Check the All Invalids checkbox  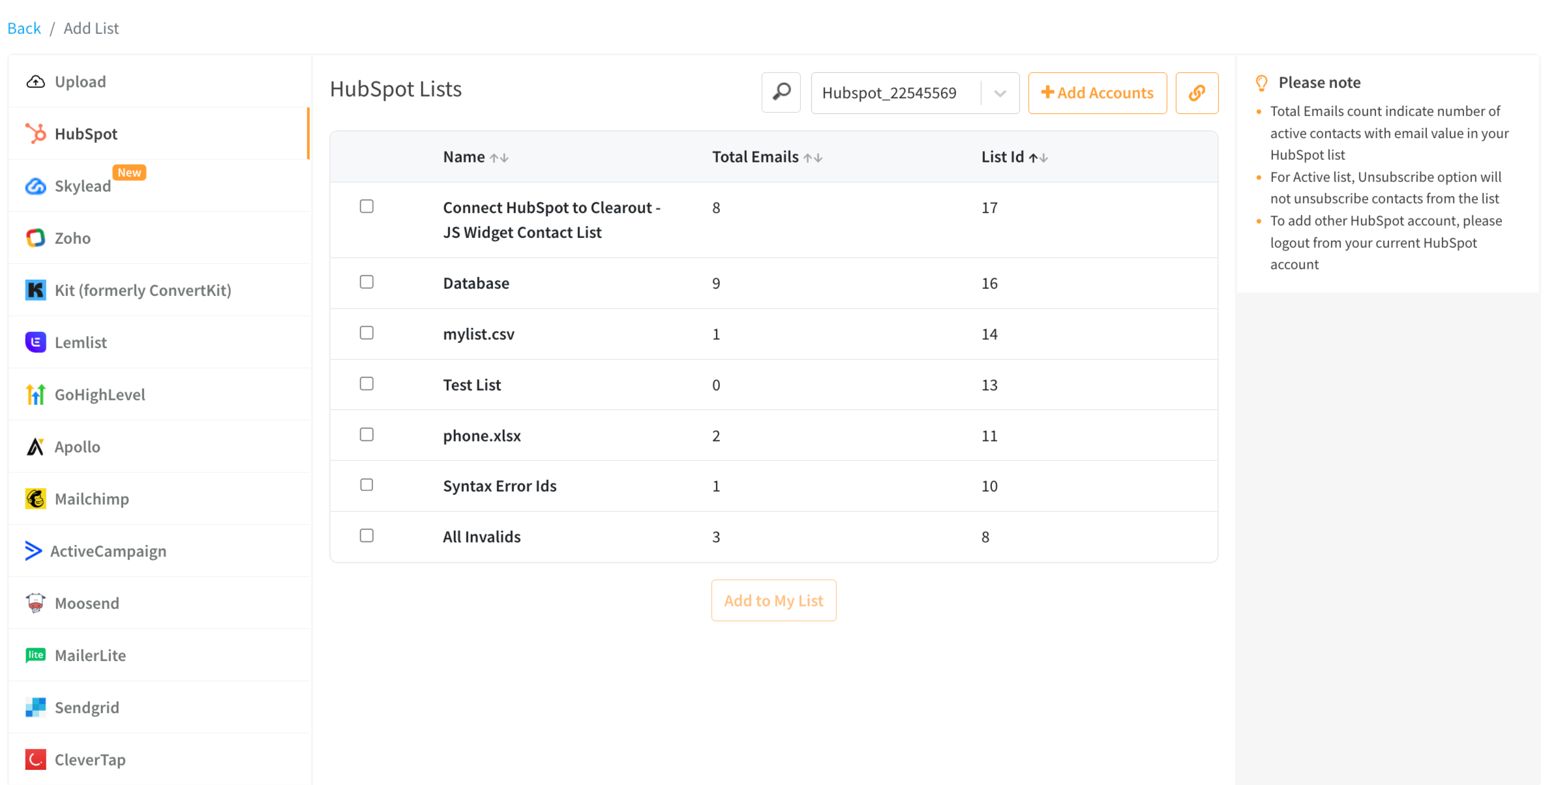coord(367,535)
